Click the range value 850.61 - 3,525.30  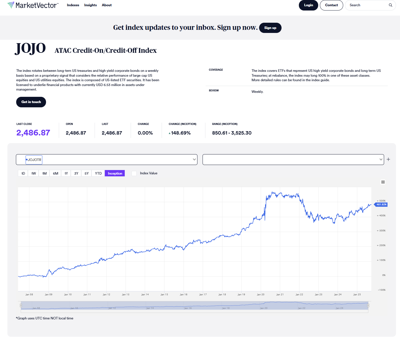coord(232,133)
